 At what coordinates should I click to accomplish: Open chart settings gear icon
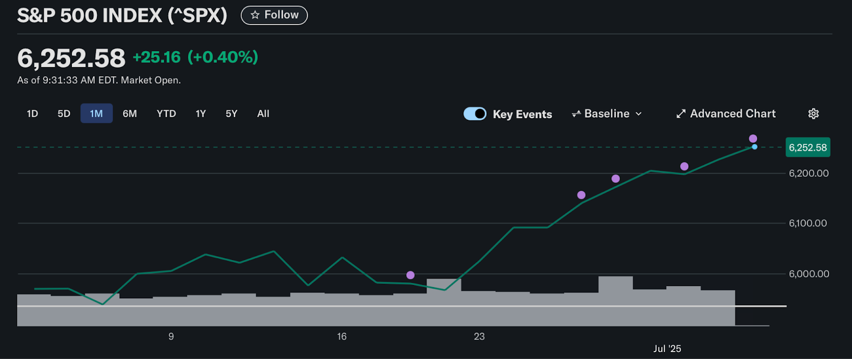click(x=813, y=113)
